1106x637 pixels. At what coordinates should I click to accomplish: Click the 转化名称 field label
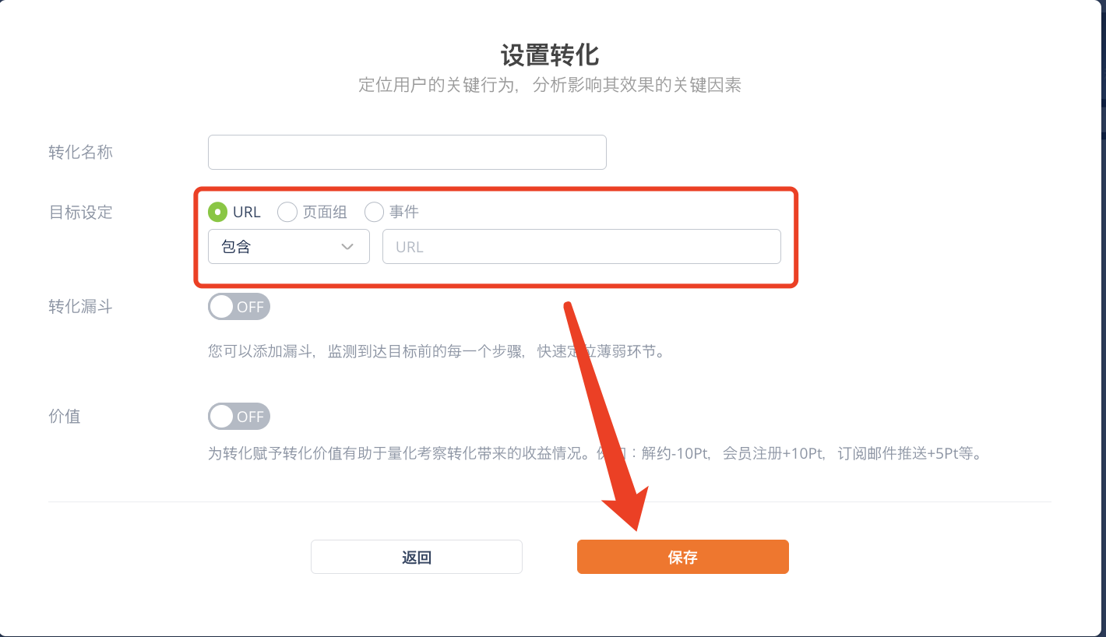[x=80, y=152]
